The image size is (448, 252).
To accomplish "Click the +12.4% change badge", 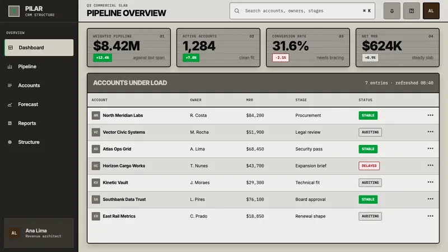I will point(102,58).
